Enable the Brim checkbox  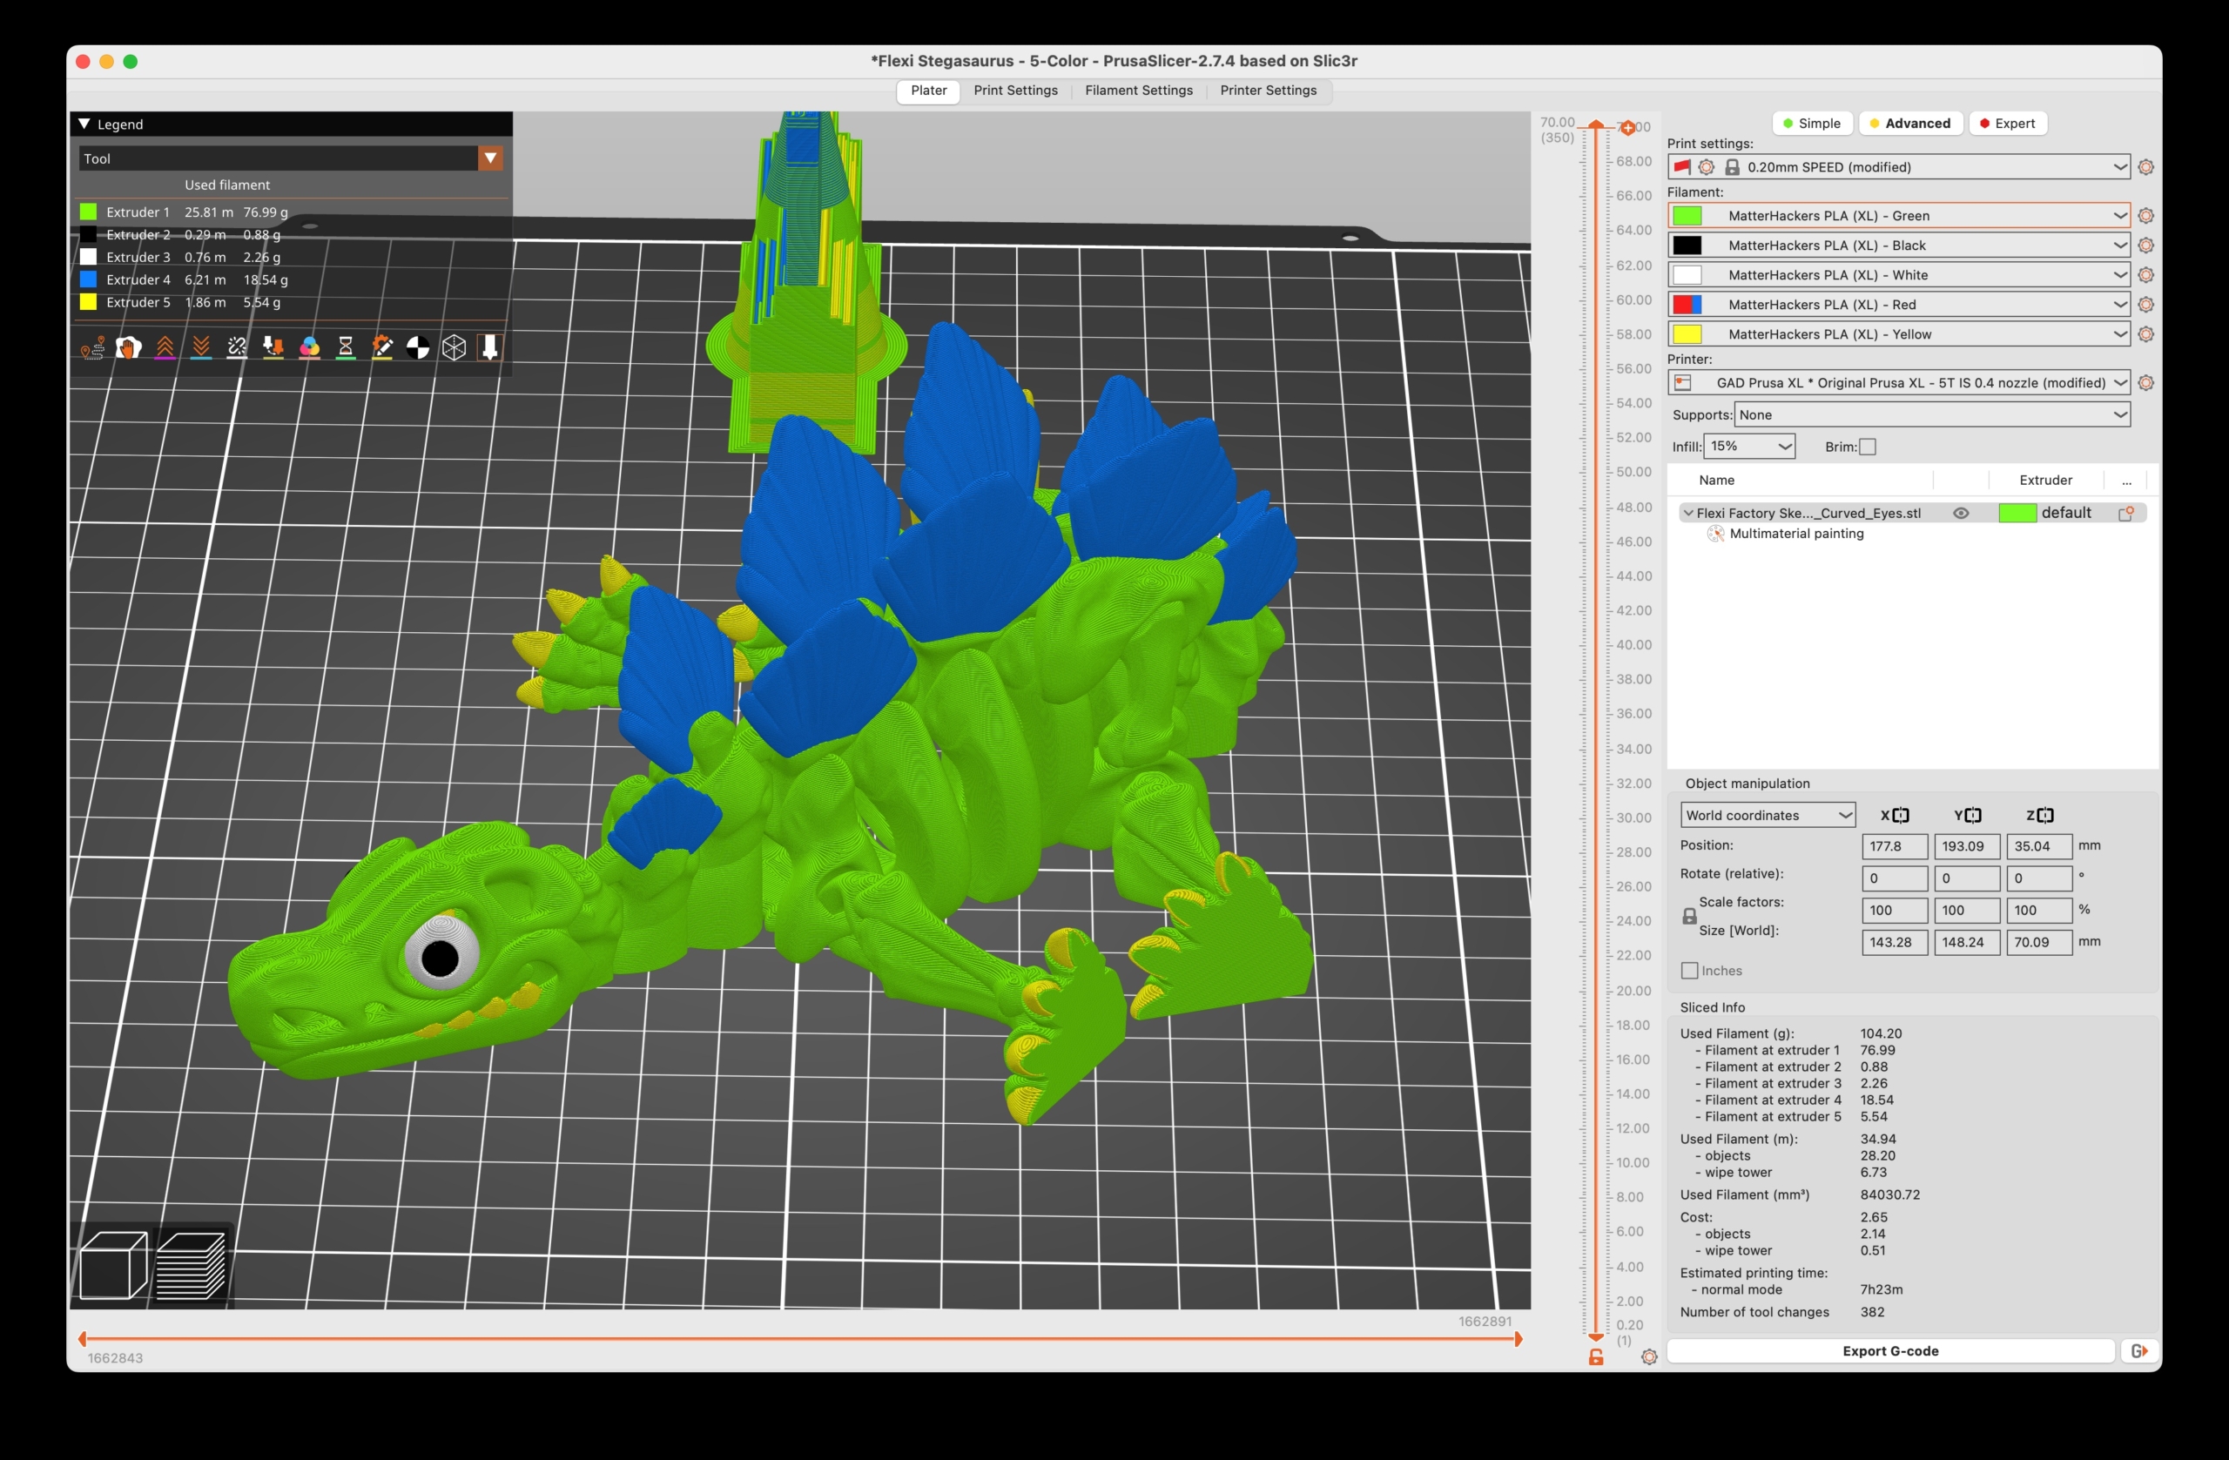pyautogui.click(x=1868, y=447)
